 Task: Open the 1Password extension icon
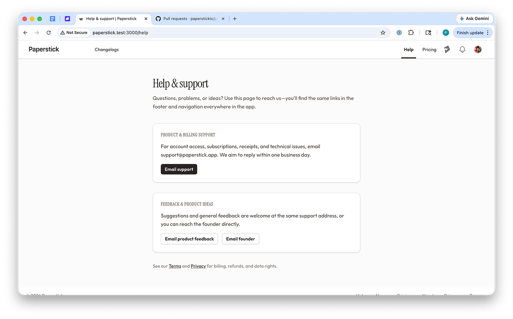pos(399,33)
